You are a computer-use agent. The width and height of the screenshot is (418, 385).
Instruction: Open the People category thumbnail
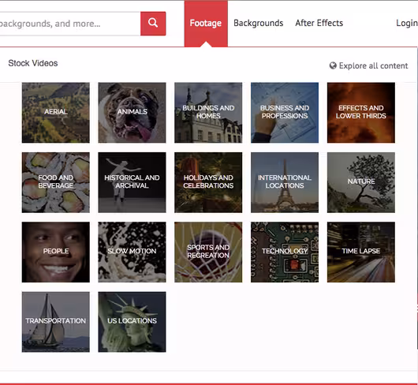(x=56, y=252)
